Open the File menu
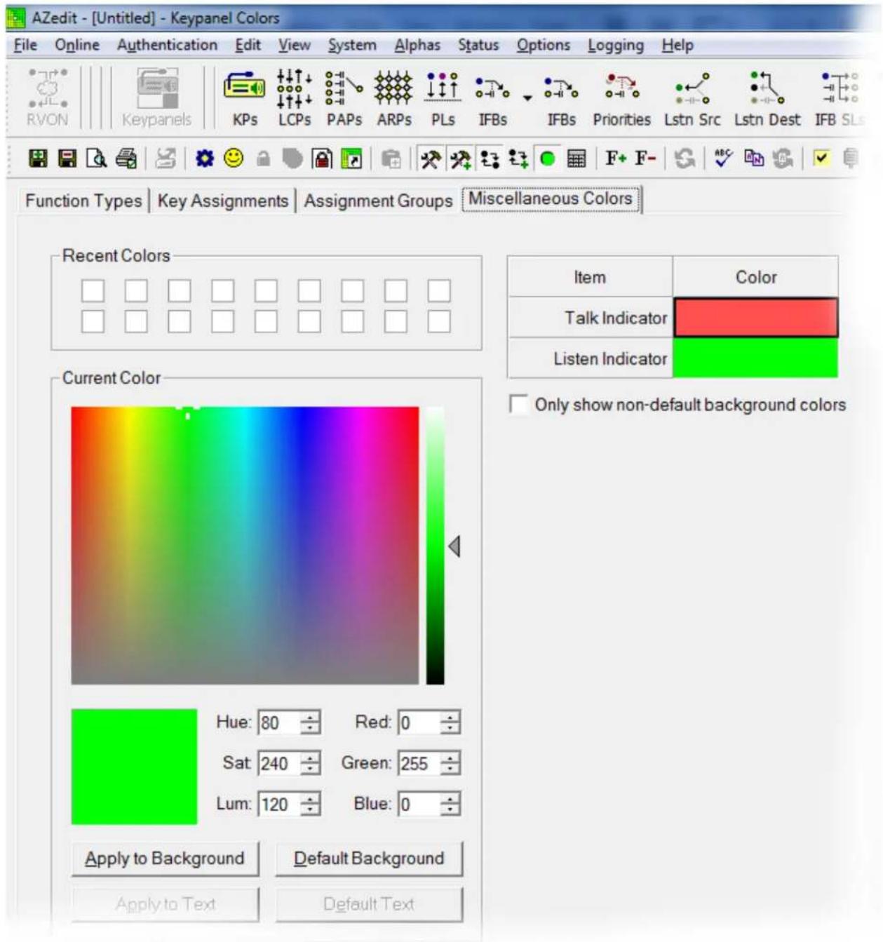The width and height of the screenshot is (883, 942). (25, 45)
